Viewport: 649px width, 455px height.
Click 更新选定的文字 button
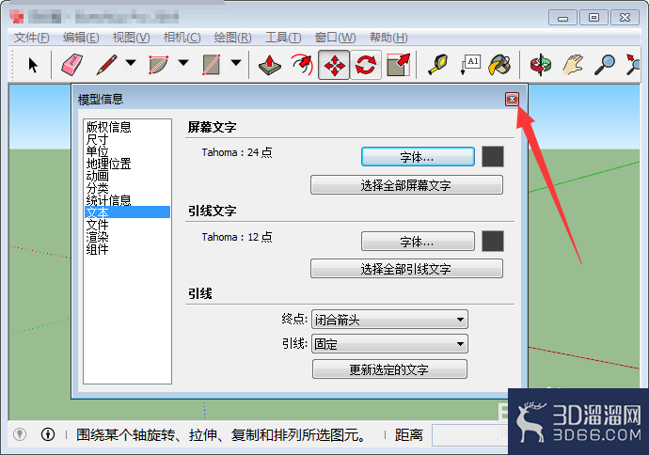389,369
